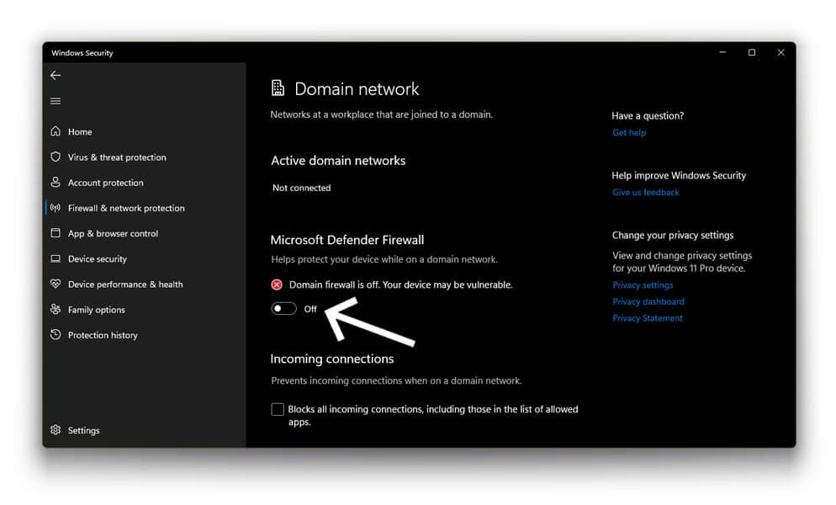This screenshot has width=836, height=505.
Task: Minimize the Windows Security window
Action: (723, 52)
